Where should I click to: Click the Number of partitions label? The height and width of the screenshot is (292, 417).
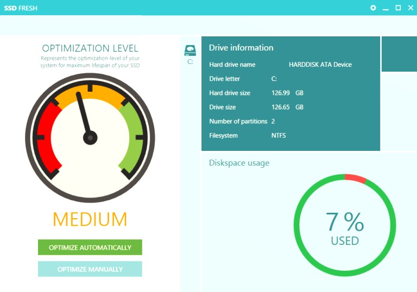coord(238,121)
